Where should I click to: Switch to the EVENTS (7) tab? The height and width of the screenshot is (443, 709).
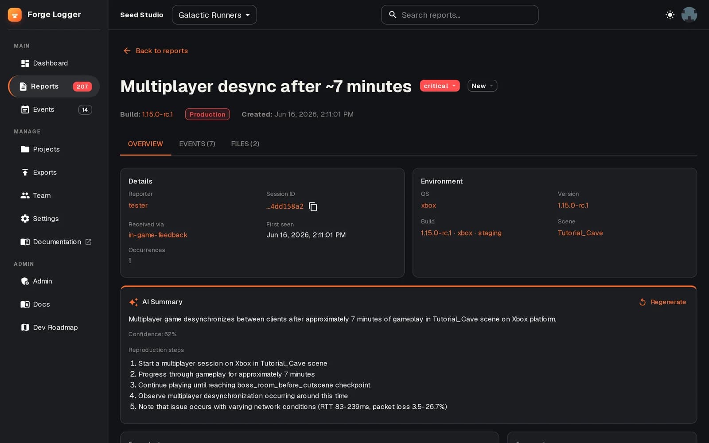tap(197, 144)
